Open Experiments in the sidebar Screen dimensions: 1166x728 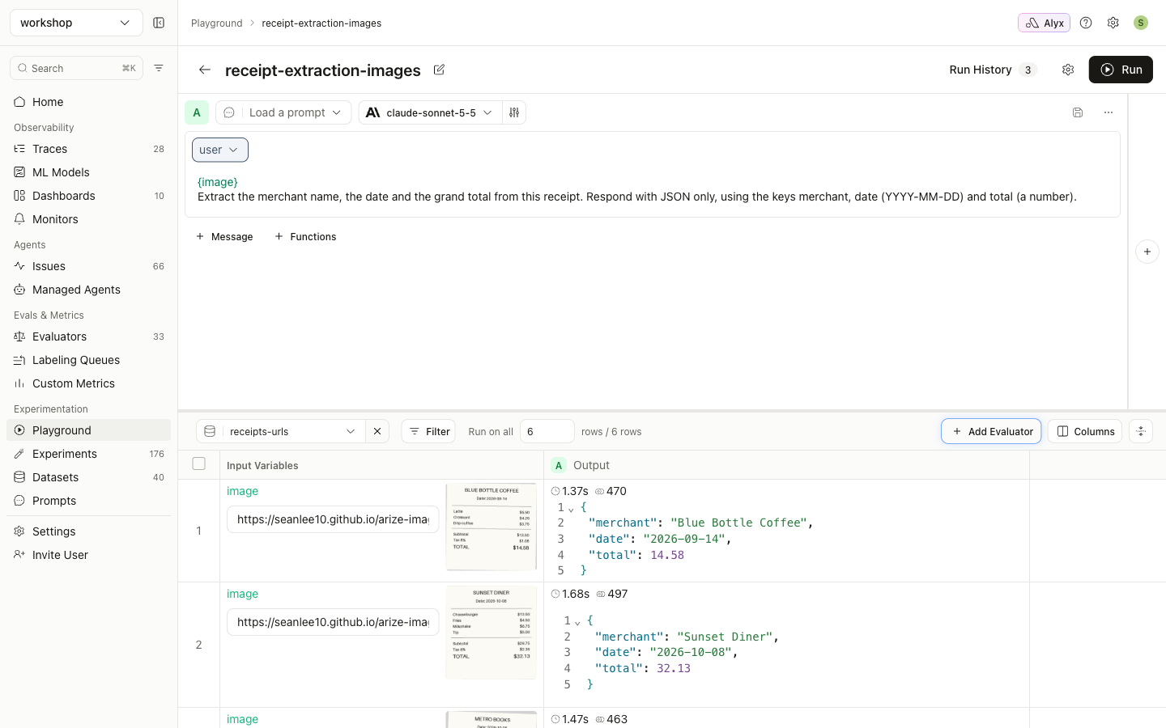89,454
